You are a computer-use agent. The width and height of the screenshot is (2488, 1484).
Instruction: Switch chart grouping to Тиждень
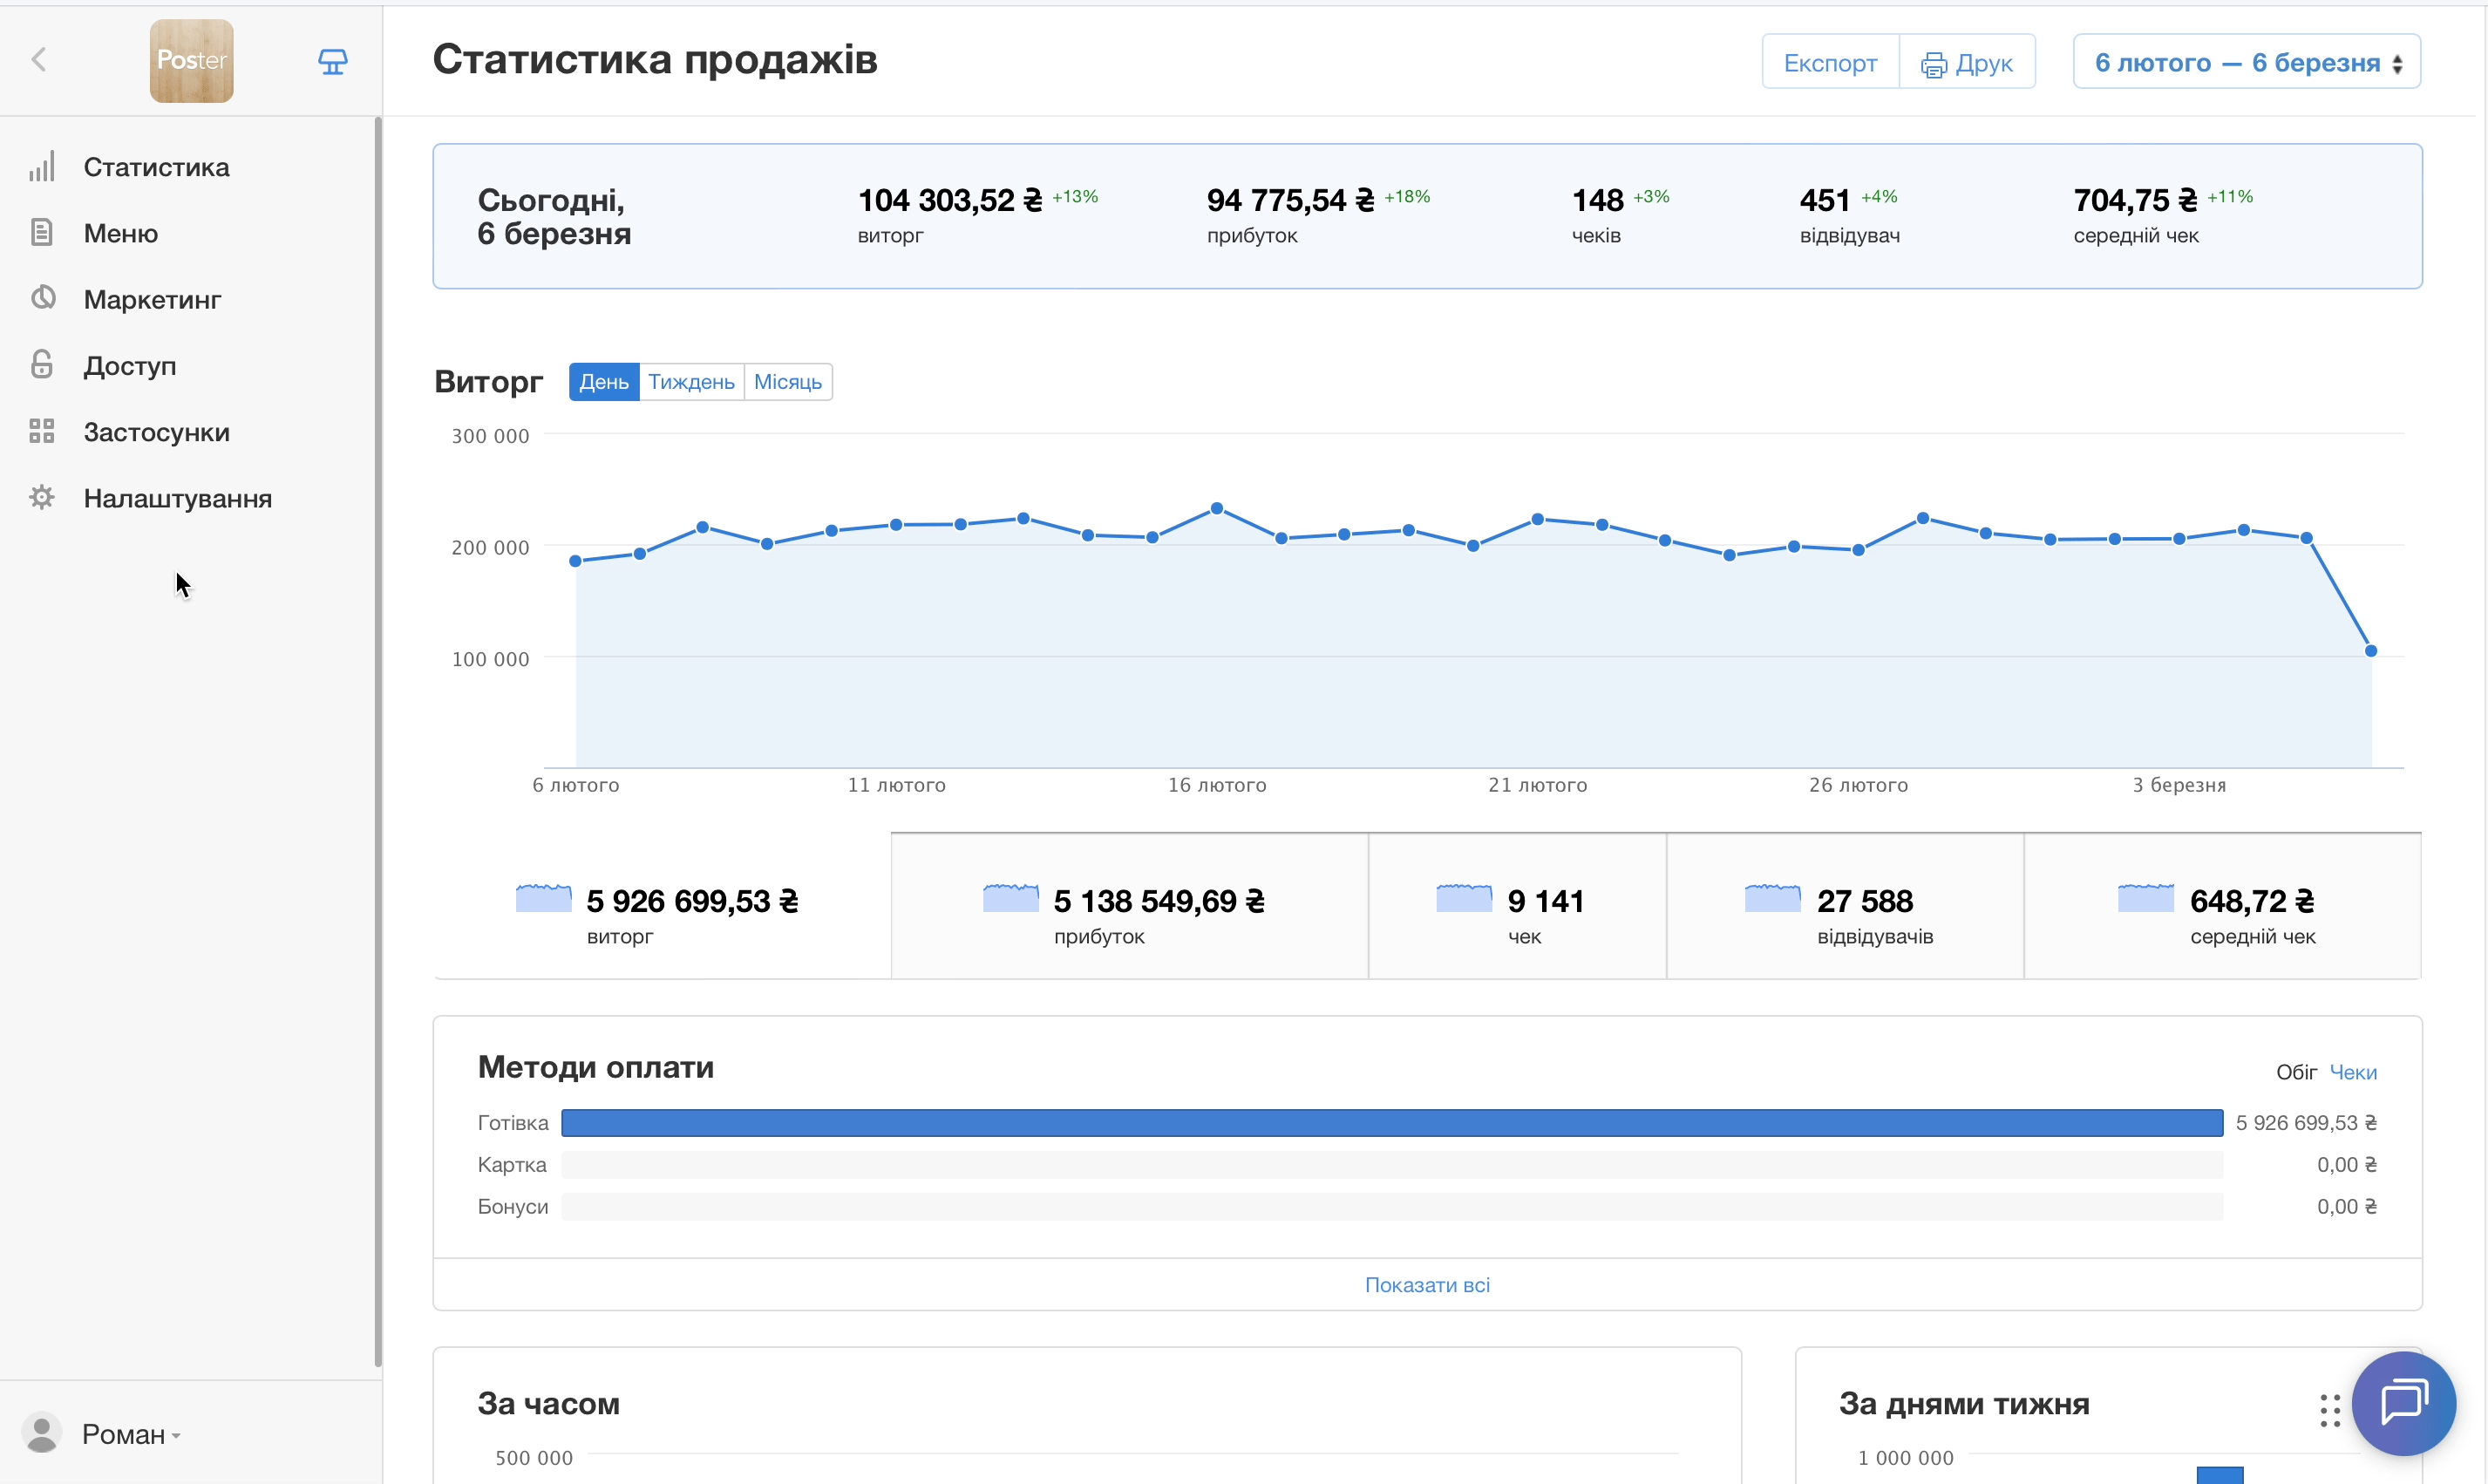click(x=690, y=382)
